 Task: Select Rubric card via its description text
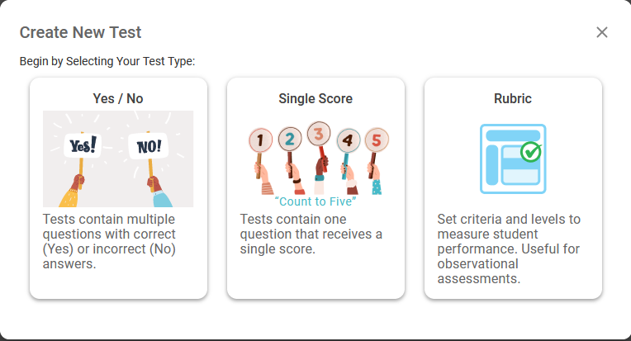pos(509,249)
